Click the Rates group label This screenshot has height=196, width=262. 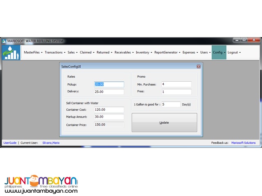71,77
